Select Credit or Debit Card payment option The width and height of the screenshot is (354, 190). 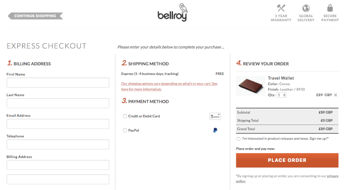tap(125, 116)
